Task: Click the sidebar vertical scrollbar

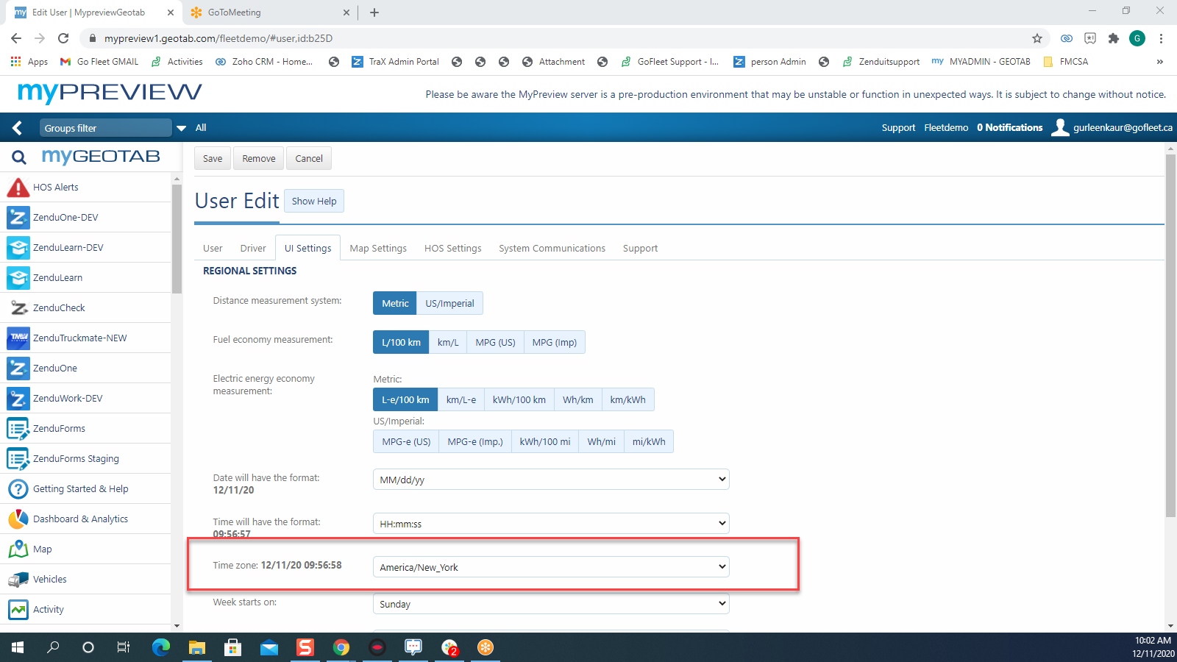Action: pyautogui.click(x=177, y=239)
